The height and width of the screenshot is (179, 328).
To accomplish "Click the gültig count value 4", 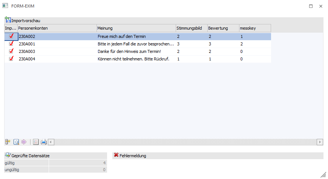I will 104,163.
